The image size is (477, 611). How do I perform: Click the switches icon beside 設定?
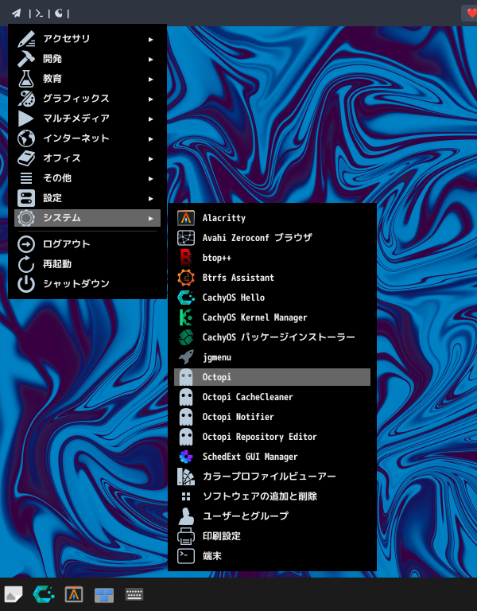[26, 198]
